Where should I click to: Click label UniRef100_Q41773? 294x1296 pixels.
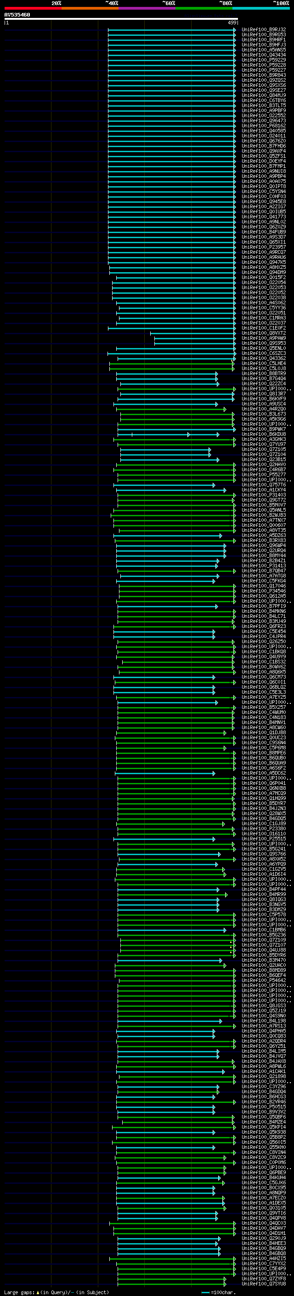click(264, 217)
